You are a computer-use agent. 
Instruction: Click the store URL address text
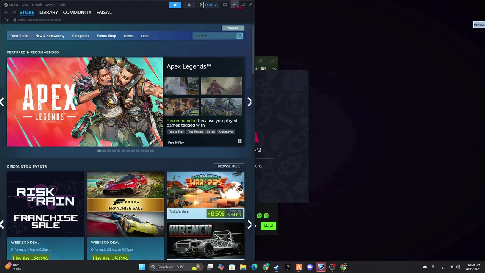pos(39,20)
